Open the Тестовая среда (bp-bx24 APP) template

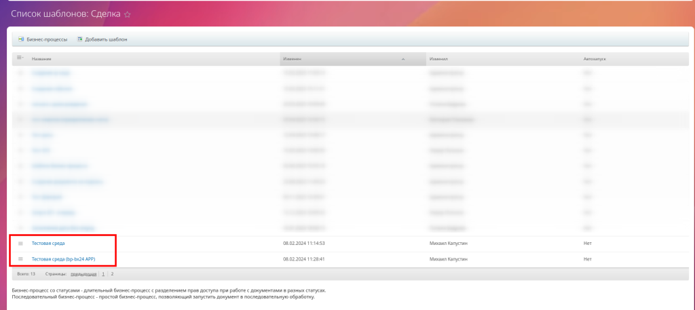[x=63, y=259]
